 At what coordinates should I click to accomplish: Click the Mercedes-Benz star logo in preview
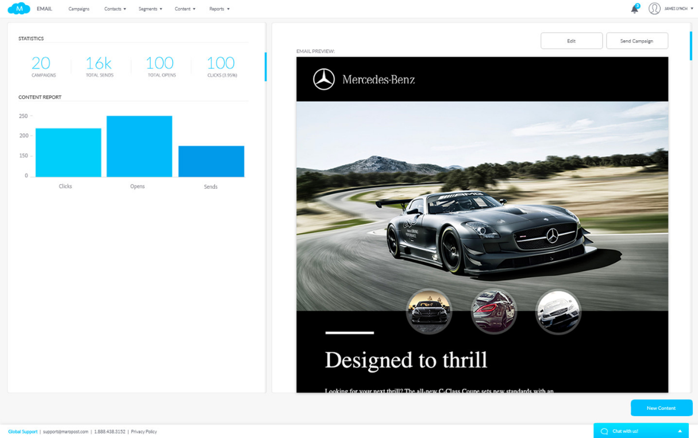tap(323, 79)
